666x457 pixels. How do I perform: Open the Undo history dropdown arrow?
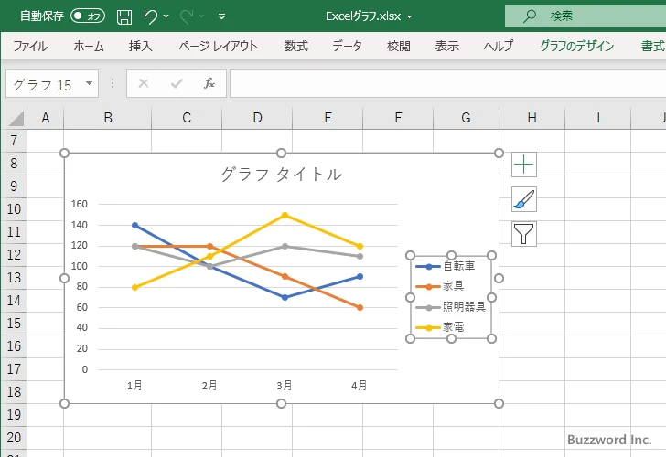(x=166, y=16)
